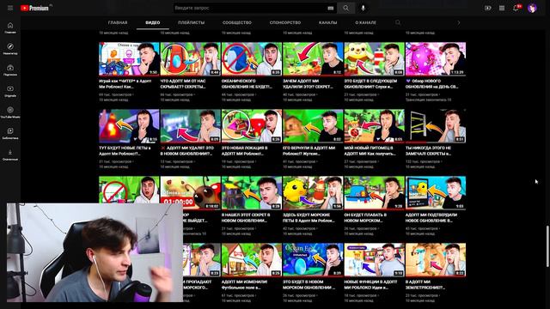Screen dimensions: 550x309
Task: Click the page vertical scrollbar
Action: point(547,246)
